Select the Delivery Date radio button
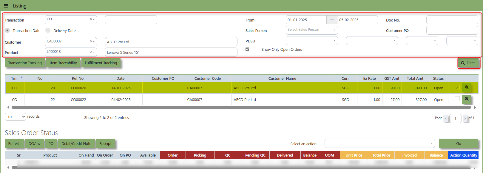483x173 pixels. pyautogui.click(x=48, y=30)
